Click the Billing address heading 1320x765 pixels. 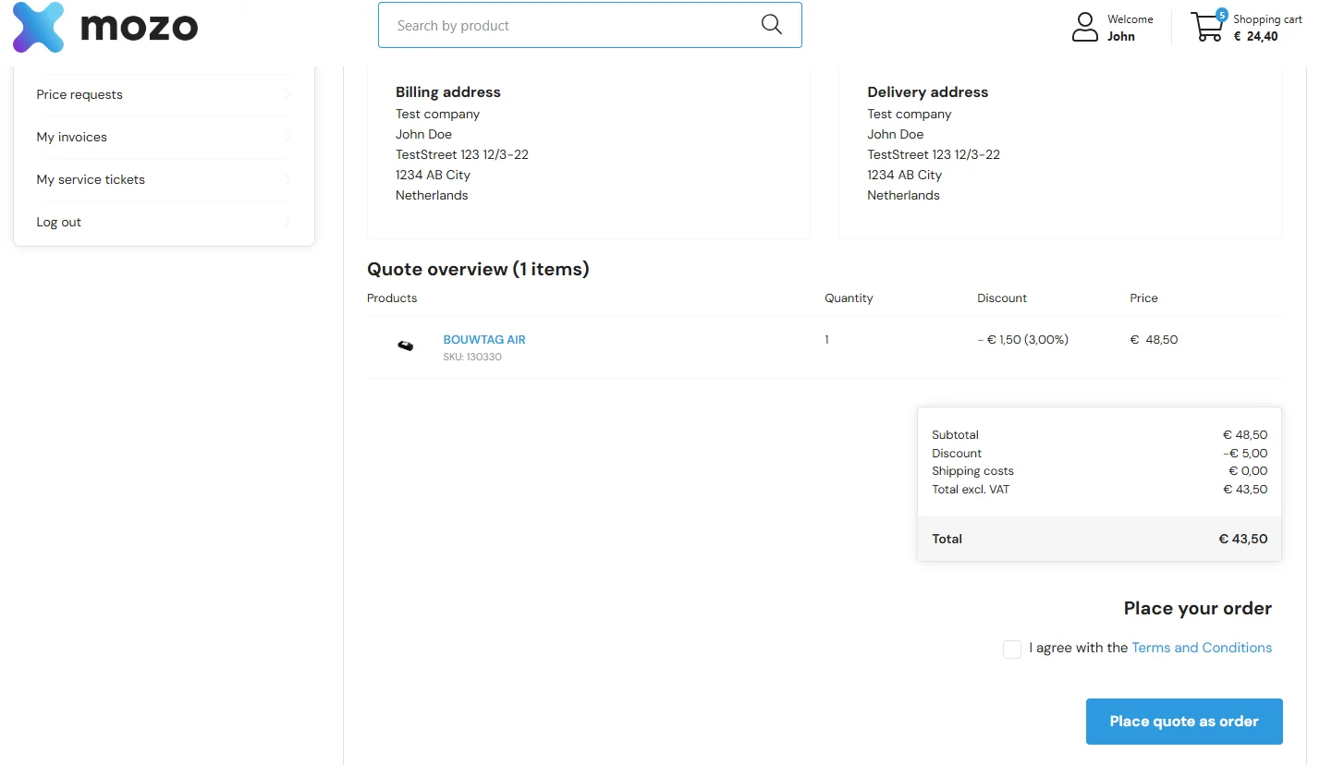[x=448, y=92]
